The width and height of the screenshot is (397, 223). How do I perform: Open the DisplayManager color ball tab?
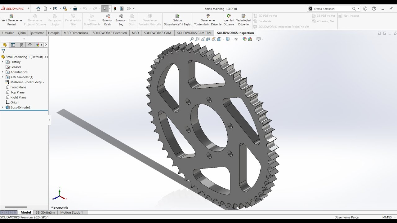tap(38, 45)
